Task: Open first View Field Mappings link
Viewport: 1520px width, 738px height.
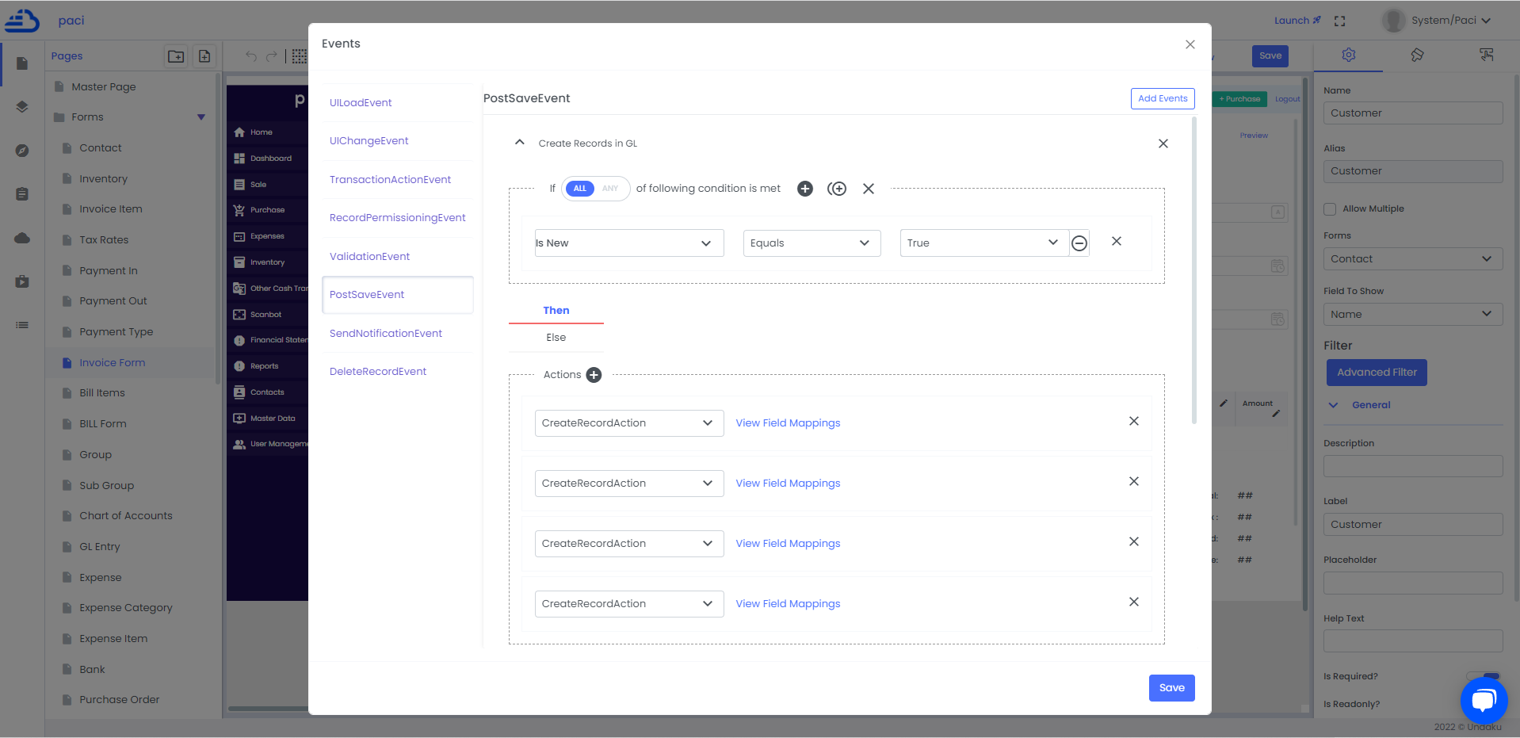Action: pos(788,423)
